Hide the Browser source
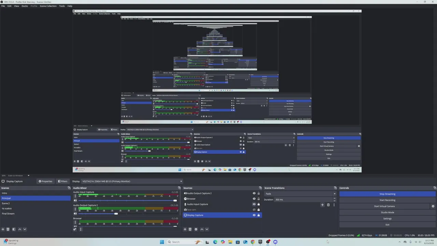 tap(254, 199)
